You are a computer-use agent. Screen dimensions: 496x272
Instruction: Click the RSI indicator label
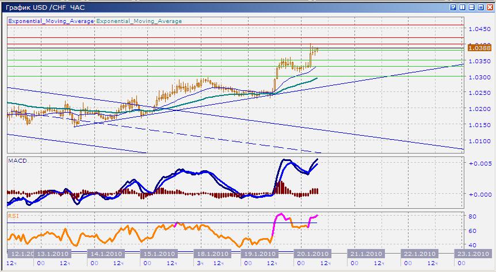point(13,216)
